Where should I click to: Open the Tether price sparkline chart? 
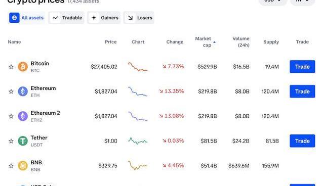(138, 141)
